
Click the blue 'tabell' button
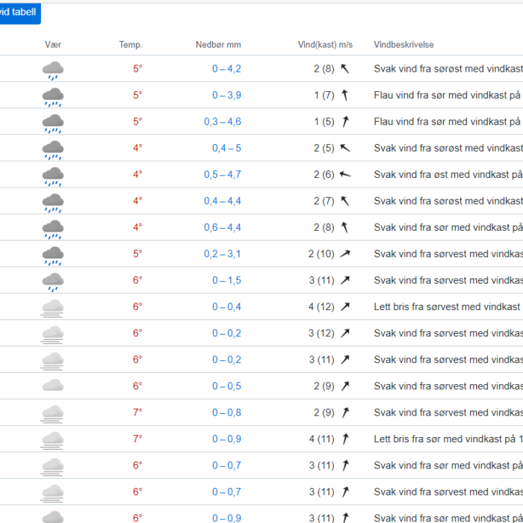click(x=18, y=13)
